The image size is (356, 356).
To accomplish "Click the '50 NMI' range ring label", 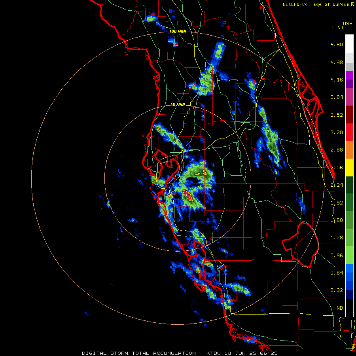I will click(178, 104).
